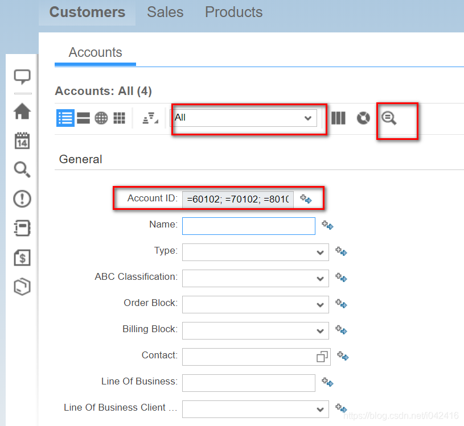The width and height of the screenshot is (464, 426).
Task: Click the General section header
Action: (x=80, y=159)
